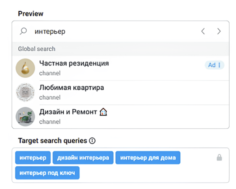Open the Частная резиденция channel title
Viewport: 236px width, 189px height.
click(74, 63)
